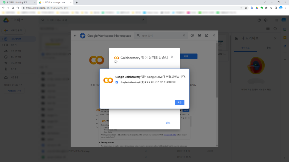Open browser extensions puzzle icon

click(x=266, y=8)
